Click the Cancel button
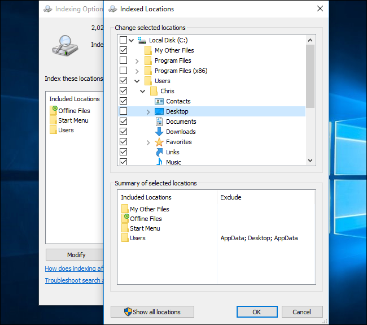Screen dimensions: 367x325 pyautogui.click(x=302, y=312)
